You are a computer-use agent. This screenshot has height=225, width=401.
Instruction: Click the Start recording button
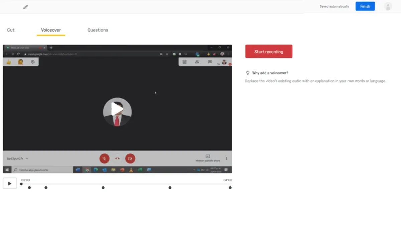pos(269,52)
